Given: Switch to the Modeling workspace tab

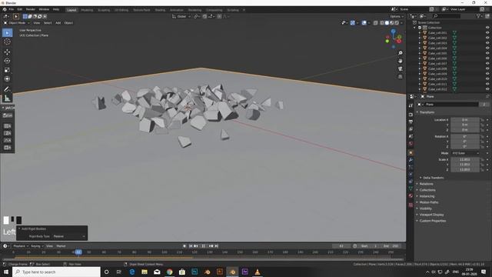Looking at the screenshot, I should click(x=87, y=10).
